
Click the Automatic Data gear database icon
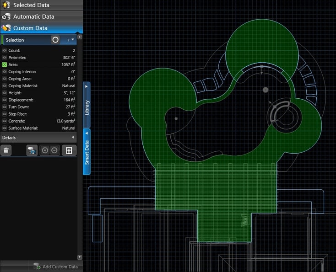[x=6, y=16]
